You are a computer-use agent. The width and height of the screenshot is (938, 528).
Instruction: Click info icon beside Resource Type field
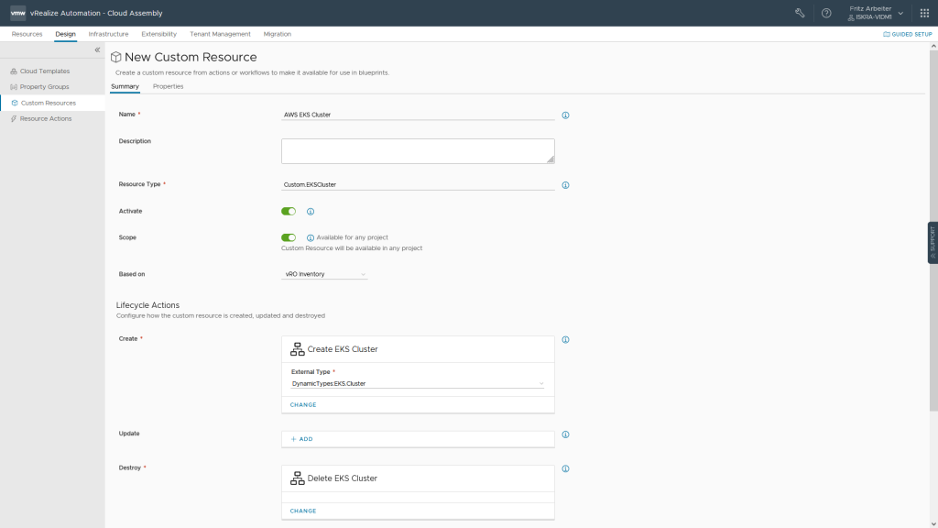565,185
